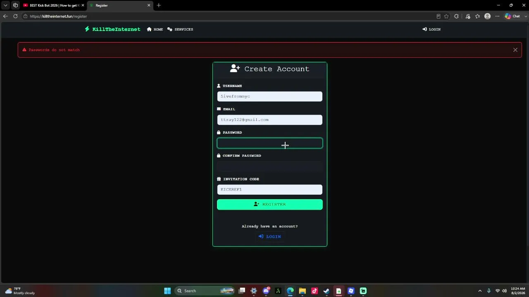The height and width of the screenshot is (297, 529).
Task: Open the browser Settings and more menu
Action: coord(497,16)
